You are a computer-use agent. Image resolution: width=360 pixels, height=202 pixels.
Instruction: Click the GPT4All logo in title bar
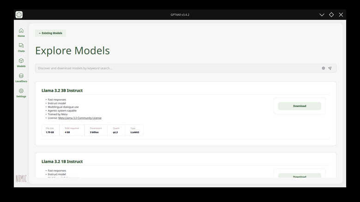tap(19, 15)
